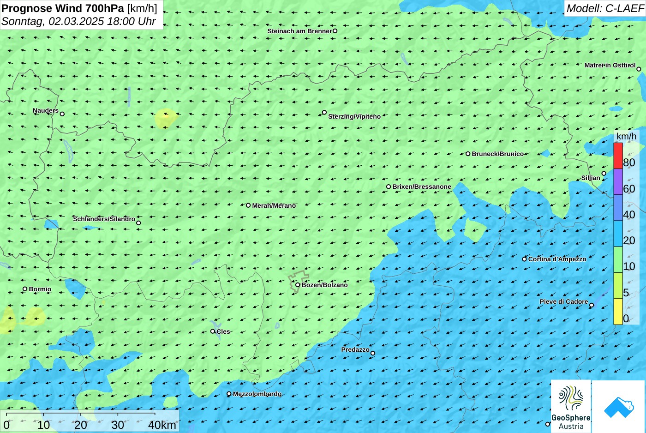Click the 'Steinach am Brenner' city label
The width and height of the screenshot is (646, 433).
click(x=300, y=31)
